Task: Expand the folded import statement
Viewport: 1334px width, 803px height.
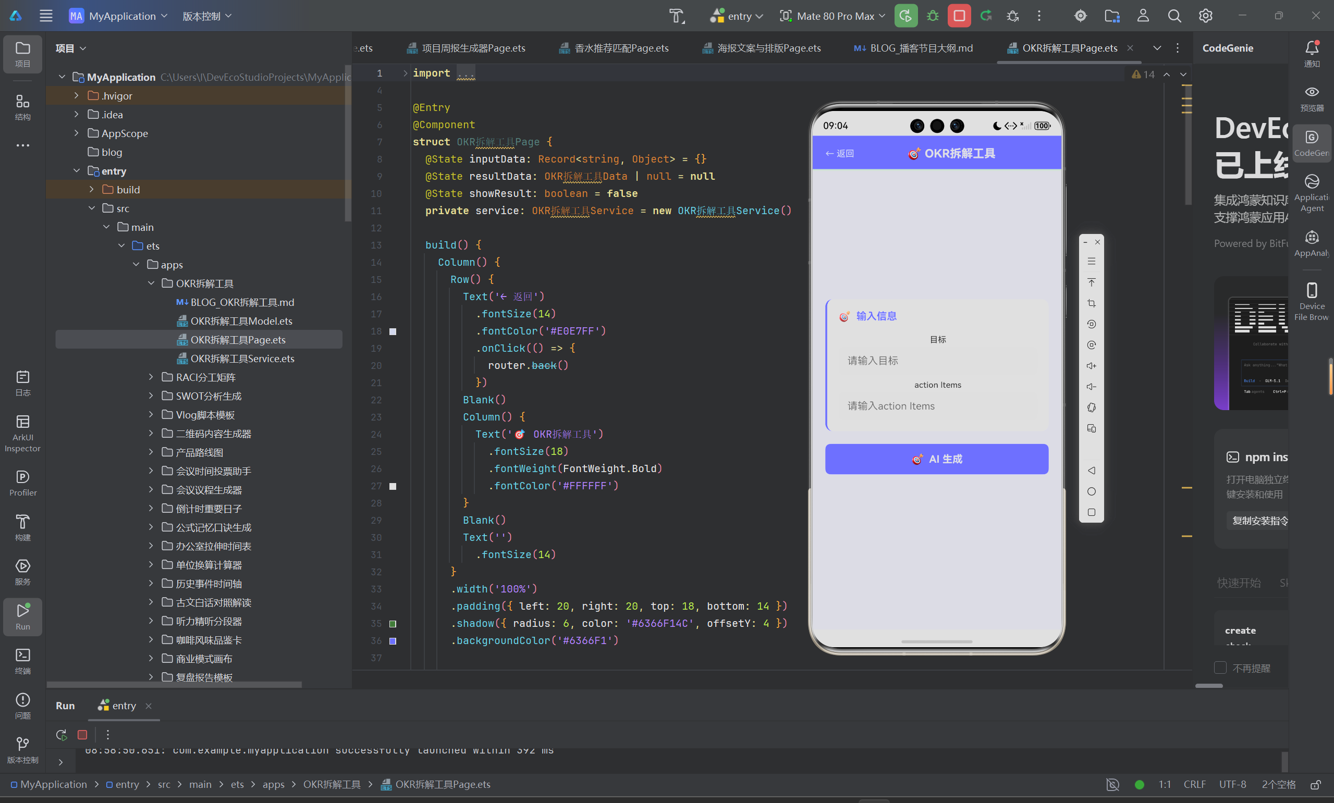Action: pos(405,73)
